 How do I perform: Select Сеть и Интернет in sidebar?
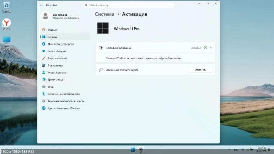pos(57,51)
